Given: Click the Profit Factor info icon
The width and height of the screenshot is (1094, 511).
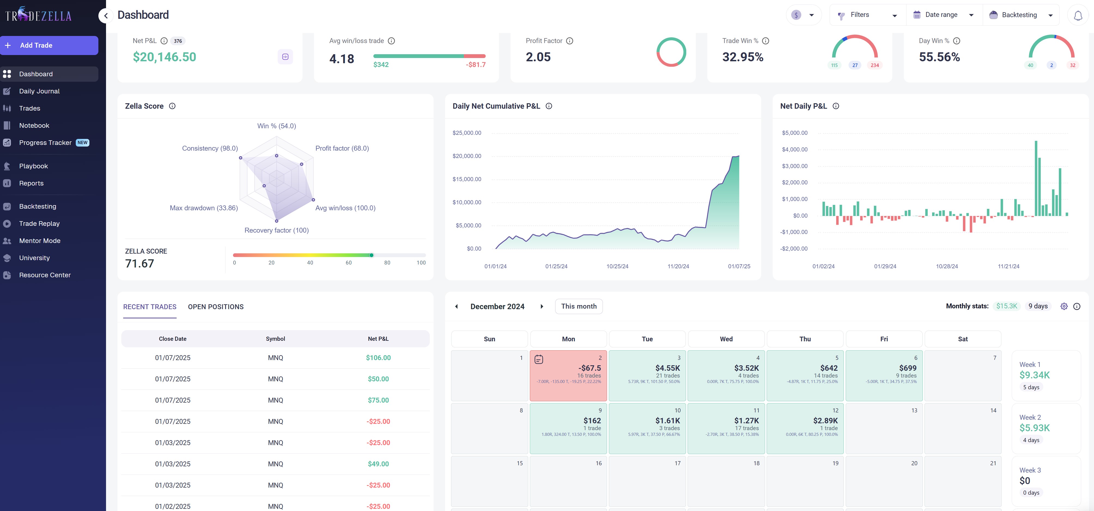Looking at the screenshot, I should click(570, 41).
